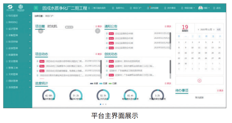232x123 pixels.
Task: Open 项目动态 entry dated 2020年10月19日
Action: [x=68, y=75]
